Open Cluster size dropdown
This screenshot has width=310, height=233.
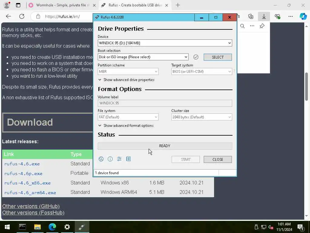coord(202,117)
